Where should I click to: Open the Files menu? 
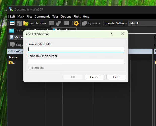pyautogui.click(x=29, y=17)
